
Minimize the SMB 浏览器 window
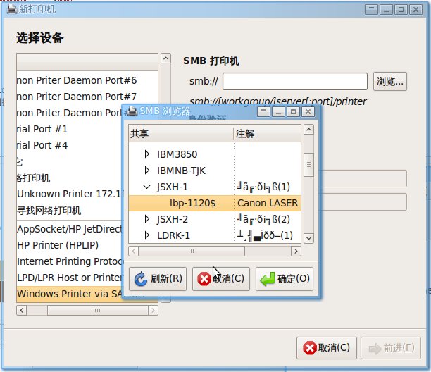pos(278,112)
